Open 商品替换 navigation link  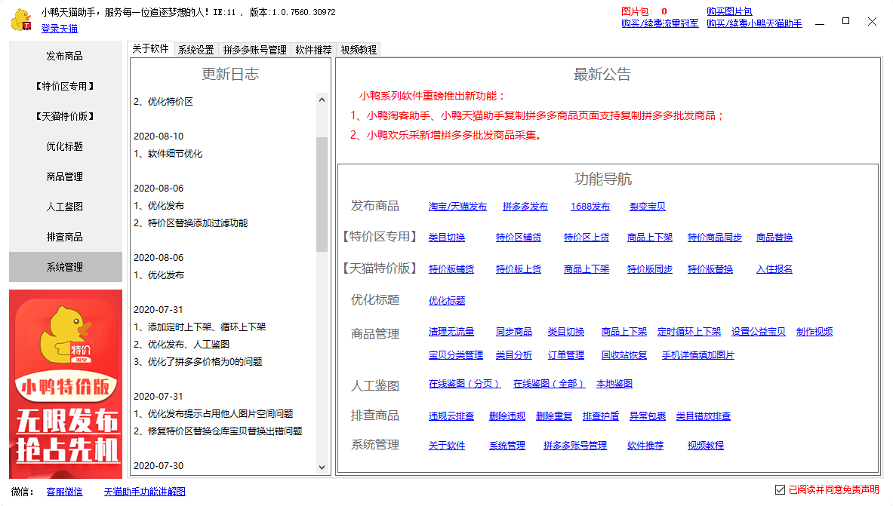pos(774,238)
